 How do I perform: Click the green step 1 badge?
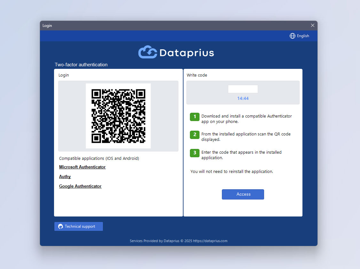[195, 117]
